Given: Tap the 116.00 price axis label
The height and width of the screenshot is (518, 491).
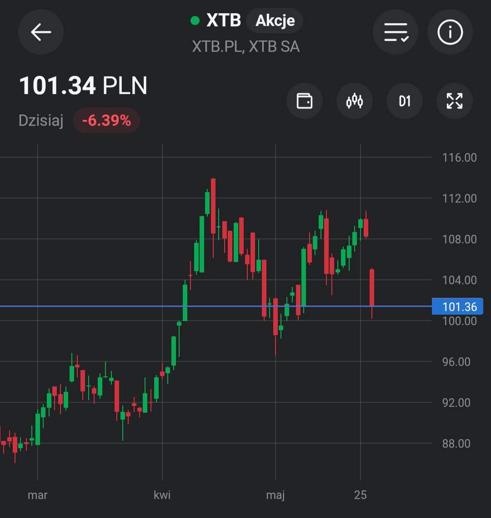Looking at the screenshot, I should [460, 158].
